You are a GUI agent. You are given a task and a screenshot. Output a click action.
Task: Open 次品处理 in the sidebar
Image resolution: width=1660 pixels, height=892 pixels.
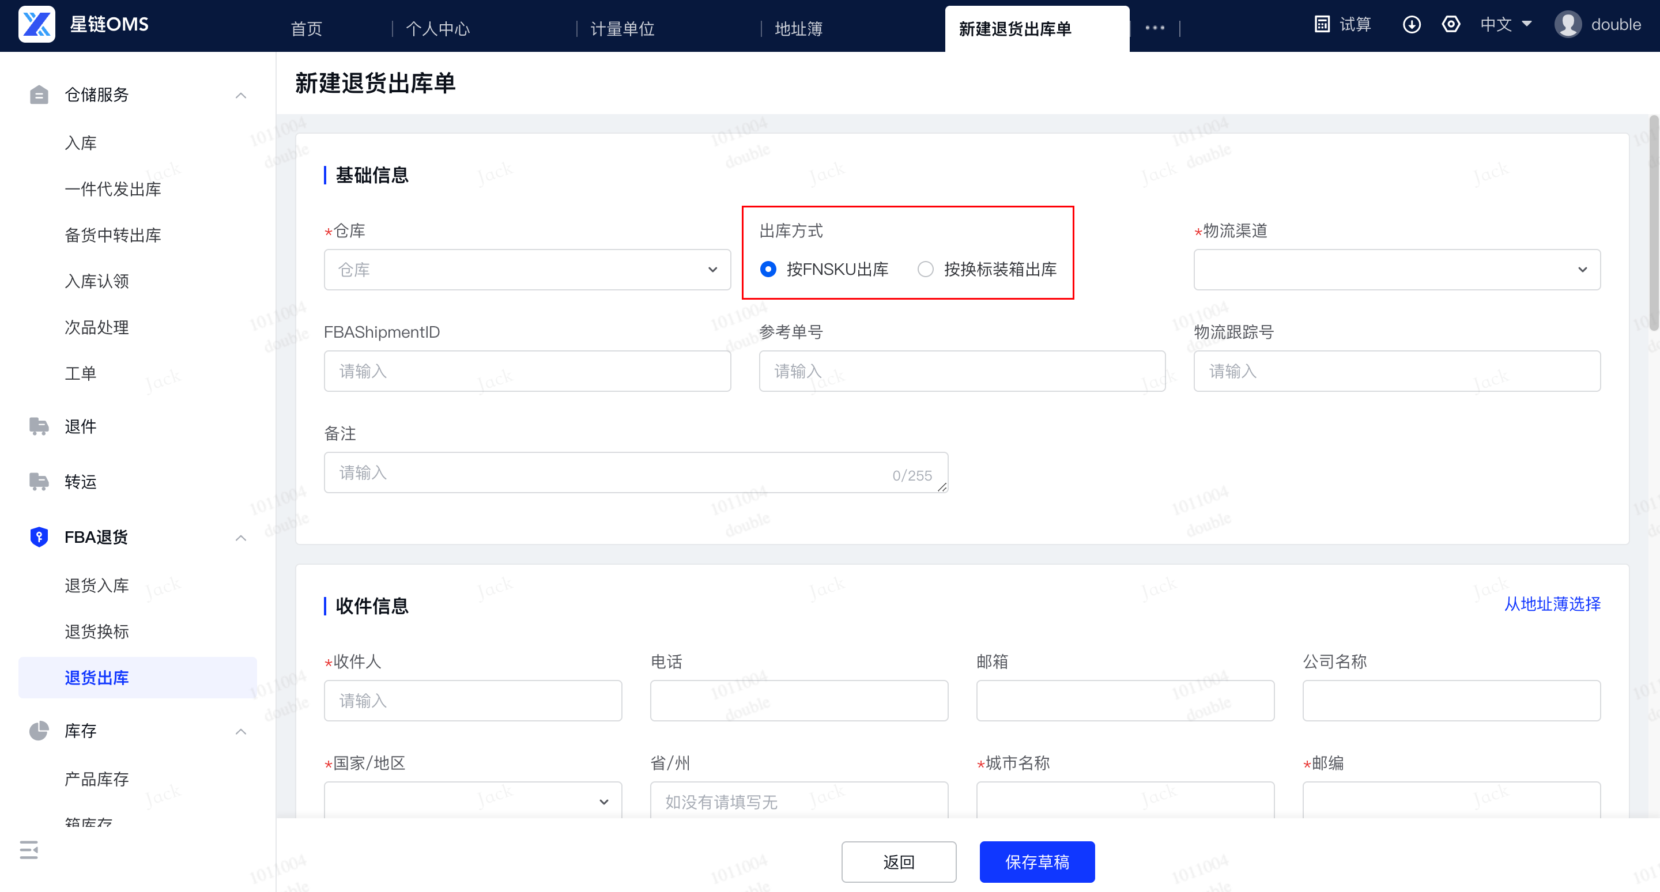pyautogui.click(x=97, y=327)
